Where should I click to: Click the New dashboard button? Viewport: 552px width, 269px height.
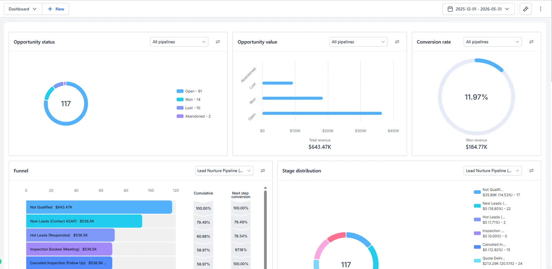tap(56, 9)
